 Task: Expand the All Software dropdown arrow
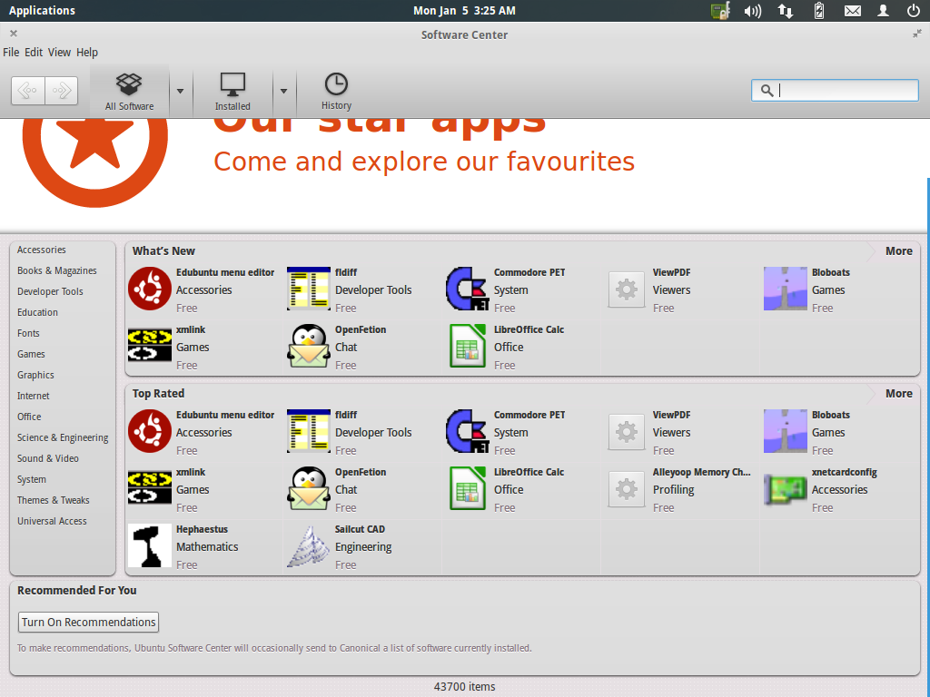click(x=181, y=92)
